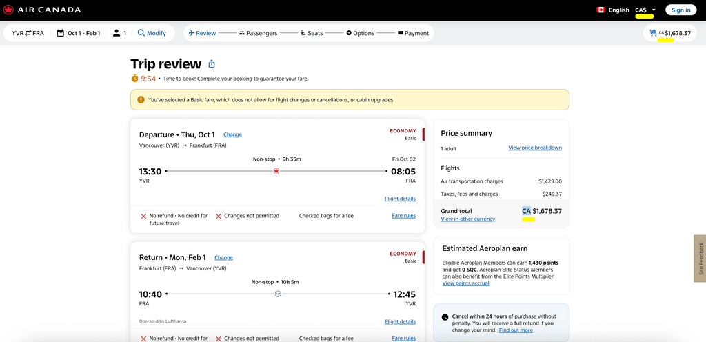This screenshot has height=342, width=706.
Task: Click the magnifier icon next to Modify
Action: 141,33
